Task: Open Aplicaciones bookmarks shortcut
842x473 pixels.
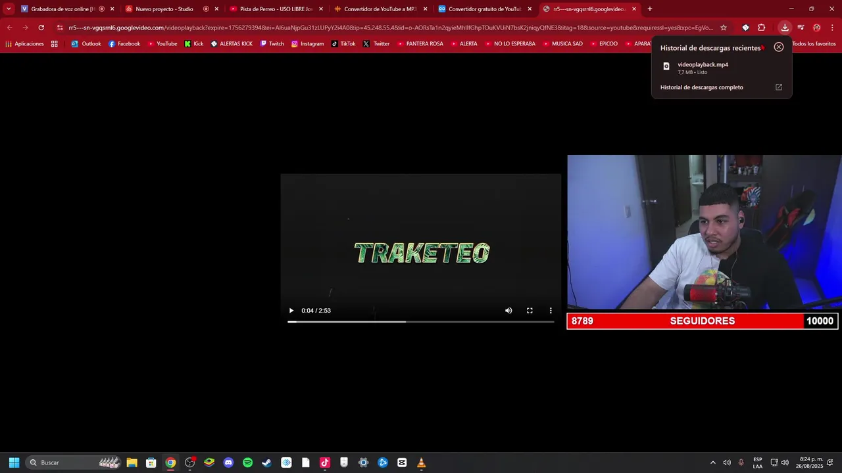Action: click(x=24, y=44)
